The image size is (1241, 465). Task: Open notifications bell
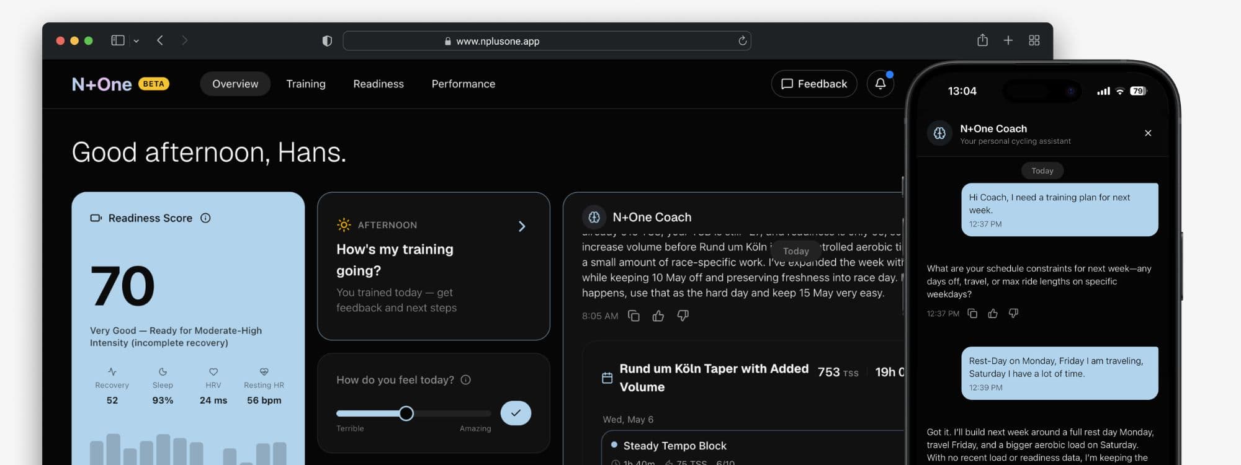tap(880, 84)
